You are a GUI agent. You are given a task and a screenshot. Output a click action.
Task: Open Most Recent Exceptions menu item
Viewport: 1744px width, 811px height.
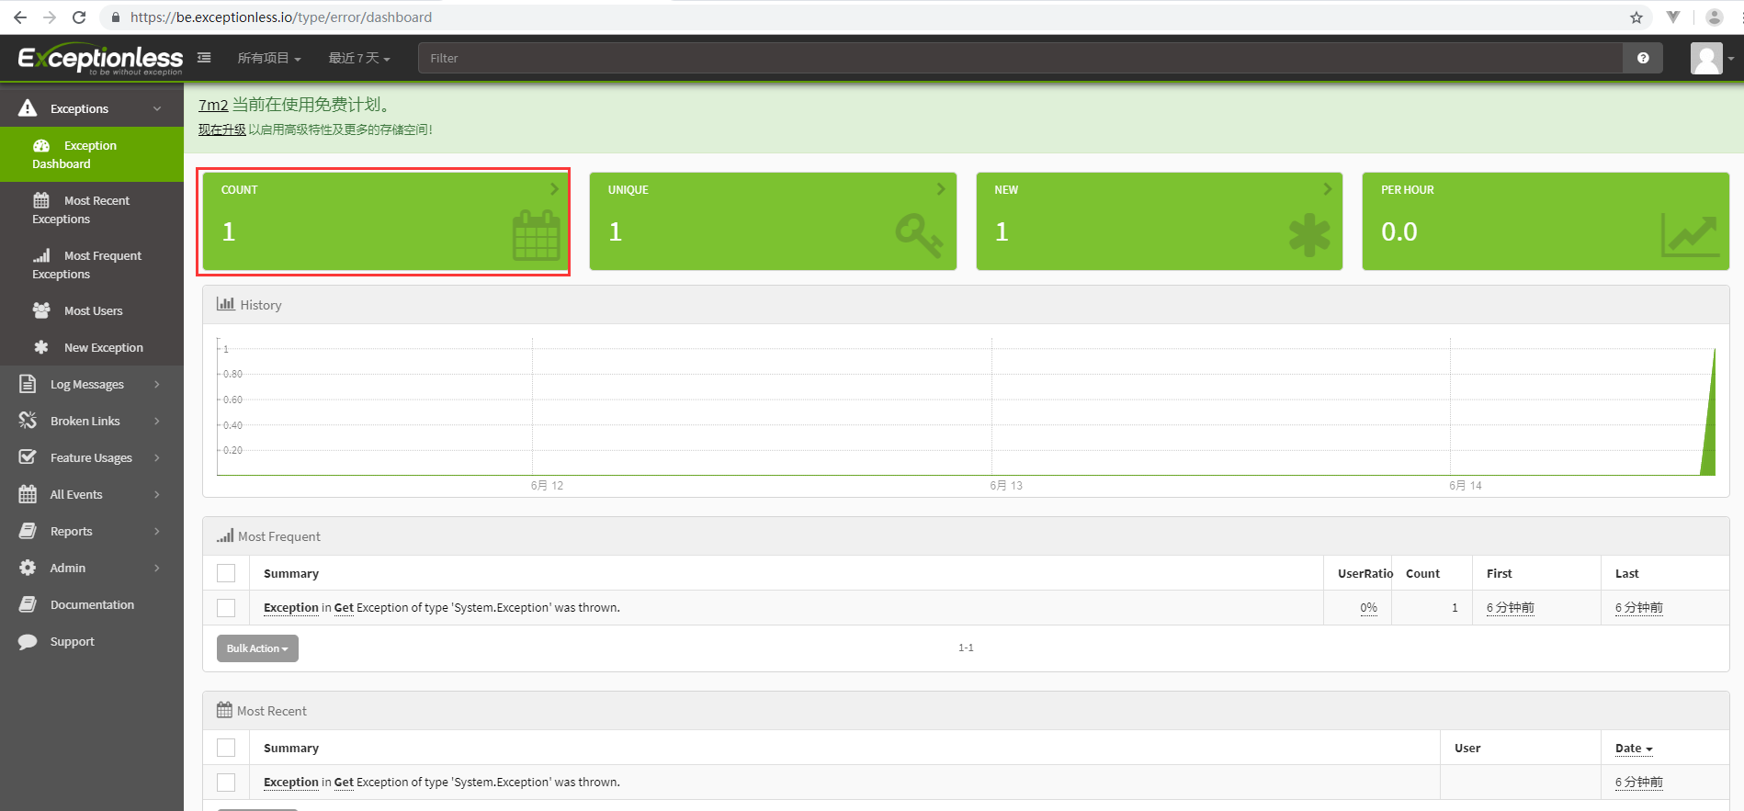point(92,209)
